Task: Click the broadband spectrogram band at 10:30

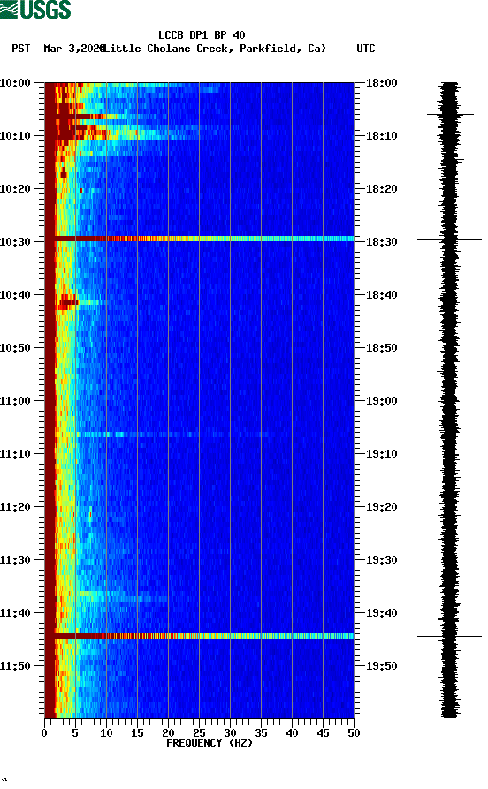Action: coord(199,239)
